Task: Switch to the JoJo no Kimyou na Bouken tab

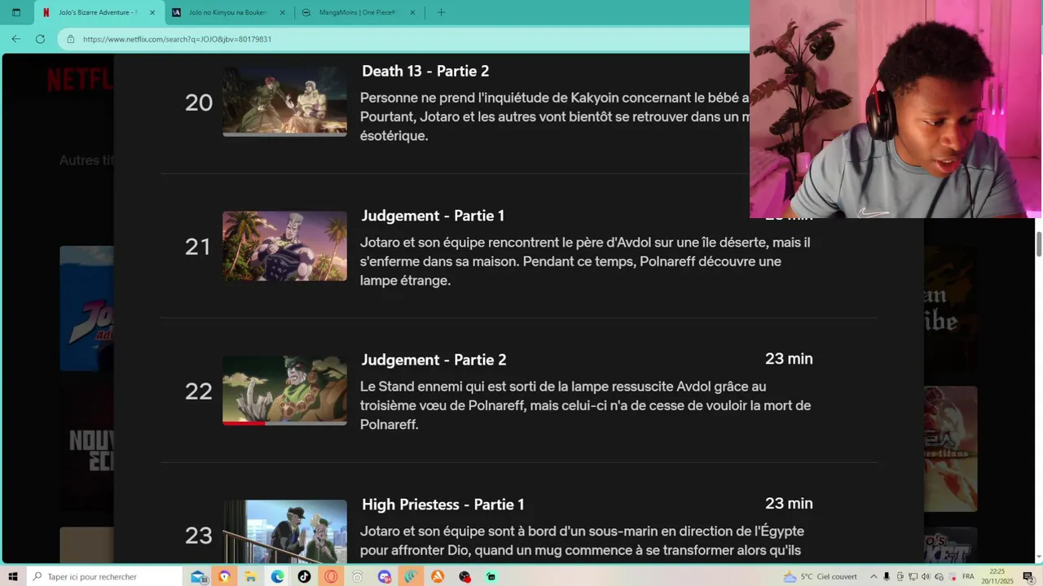Action: (228, 12)
